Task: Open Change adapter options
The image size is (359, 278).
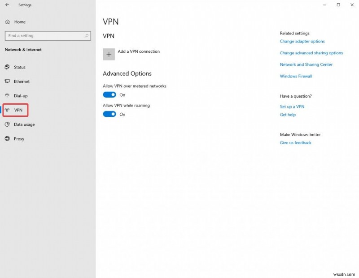Action: pos(302,41)
